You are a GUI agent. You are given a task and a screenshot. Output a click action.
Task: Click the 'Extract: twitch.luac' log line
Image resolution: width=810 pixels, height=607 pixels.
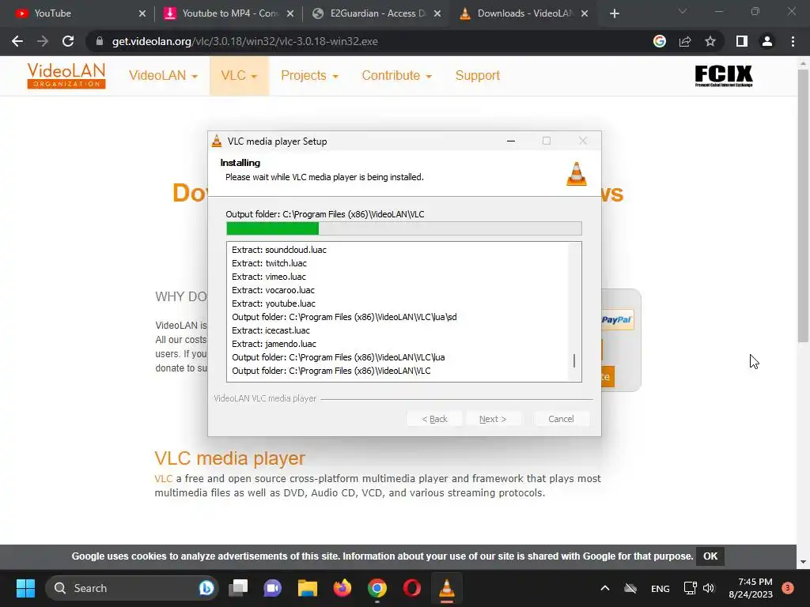(x=269, y=263)
